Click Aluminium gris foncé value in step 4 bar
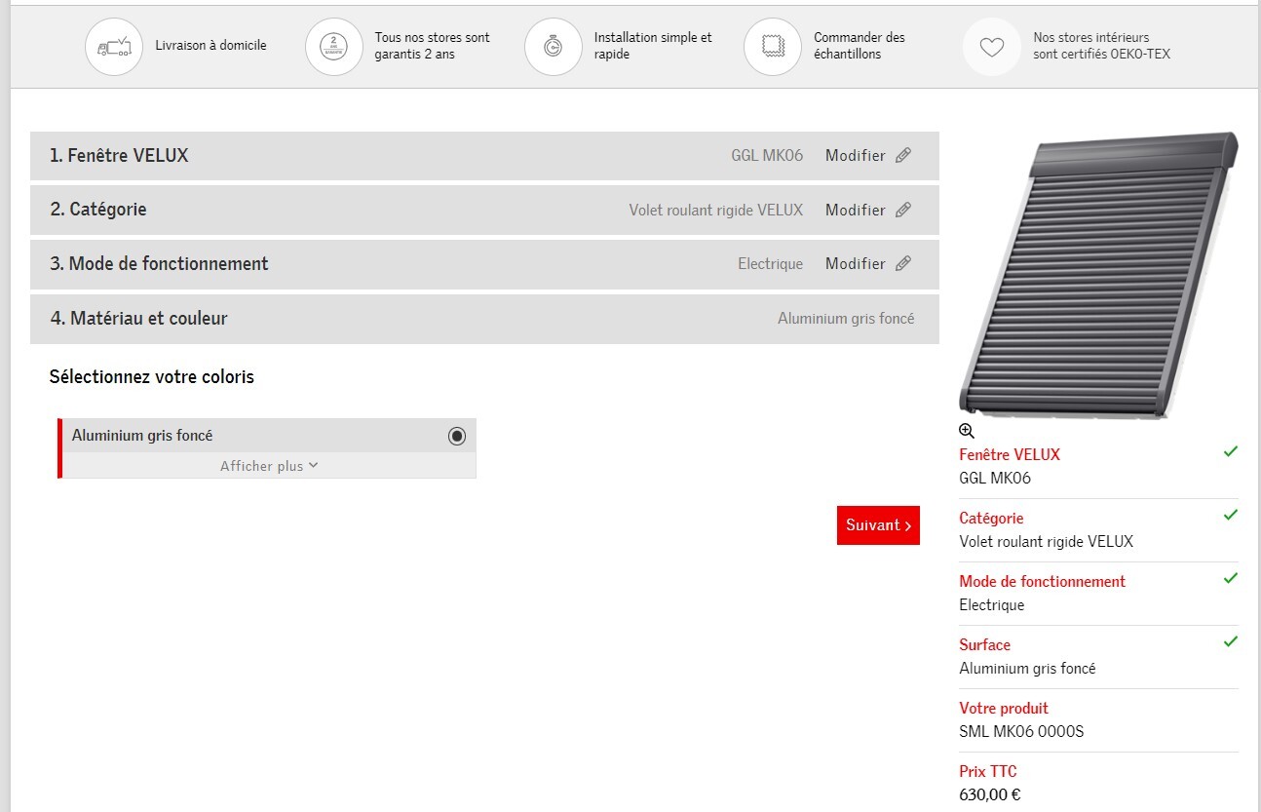The image size is (1261, 812). tap(846, 319)
